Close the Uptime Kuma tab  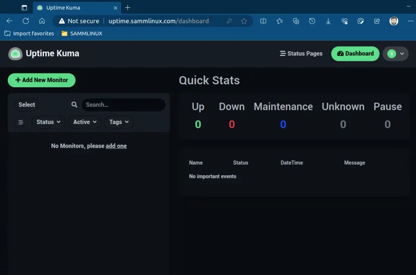pyautogui.click(x=115, y=8)
